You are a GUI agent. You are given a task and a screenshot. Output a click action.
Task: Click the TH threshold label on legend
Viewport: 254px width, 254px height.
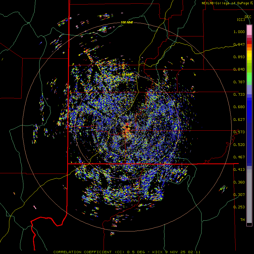click(242, 220)
